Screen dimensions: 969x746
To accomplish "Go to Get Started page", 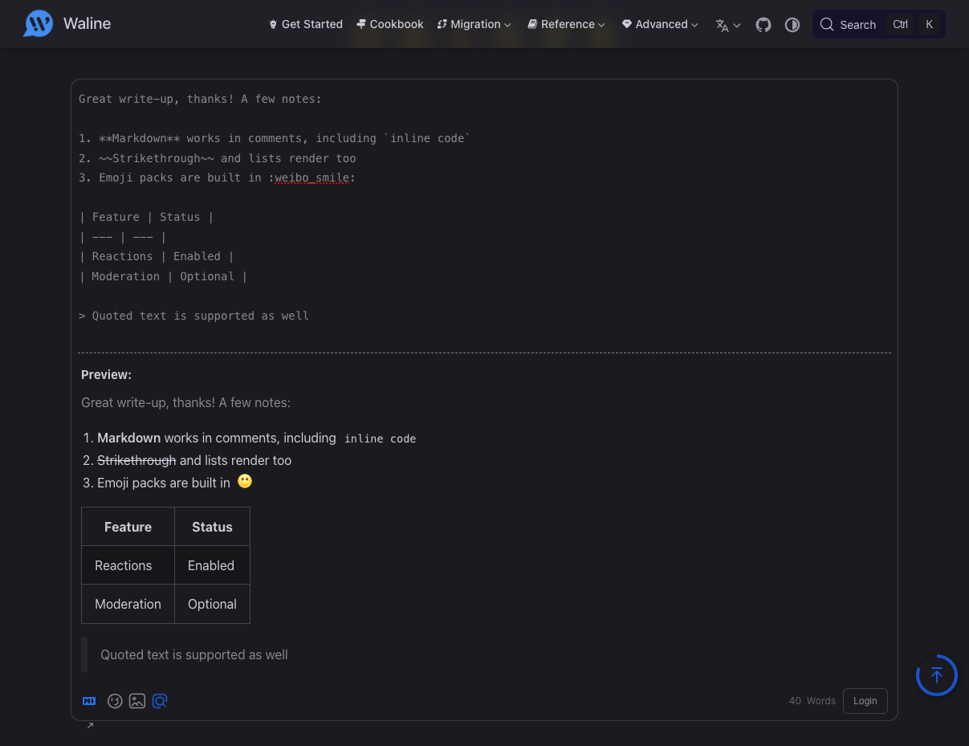I will coord(305,24).
